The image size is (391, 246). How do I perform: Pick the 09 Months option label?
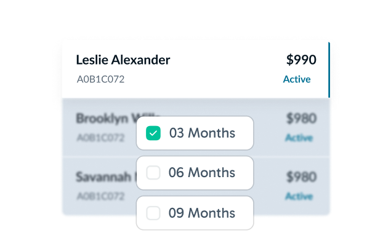click(x=202, y=213)
